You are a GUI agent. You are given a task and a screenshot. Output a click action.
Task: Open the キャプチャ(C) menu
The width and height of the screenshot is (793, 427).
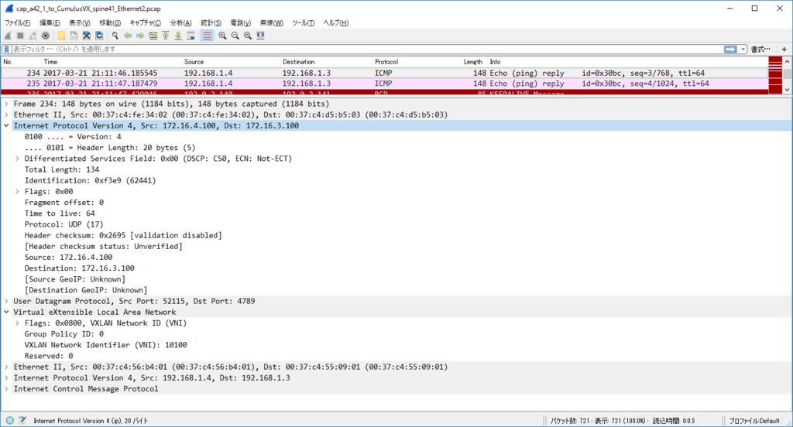tap(145, 22)
